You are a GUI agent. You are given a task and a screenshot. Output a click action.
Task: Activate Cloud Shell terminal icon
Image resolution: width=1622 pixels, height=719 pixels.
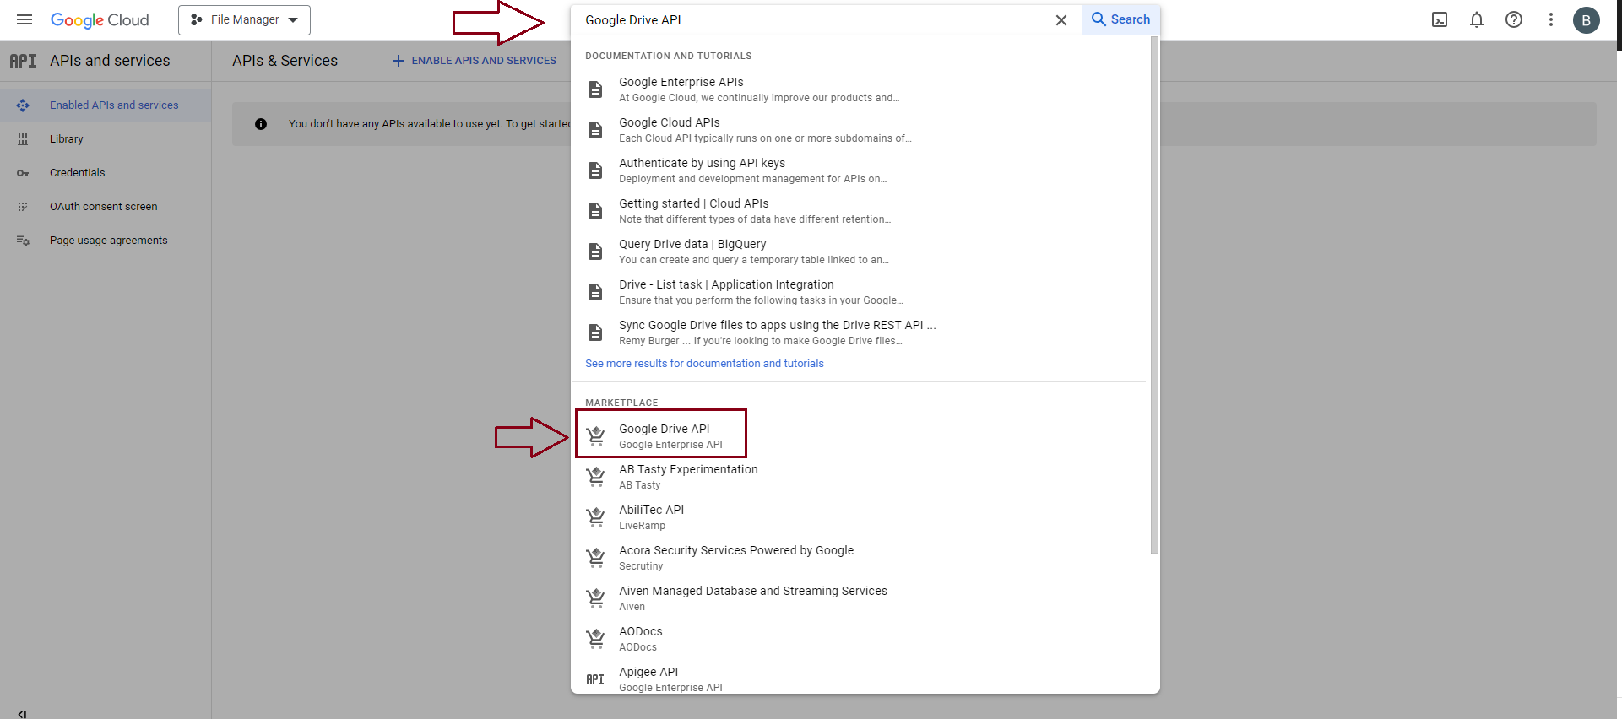(1440, 19)
